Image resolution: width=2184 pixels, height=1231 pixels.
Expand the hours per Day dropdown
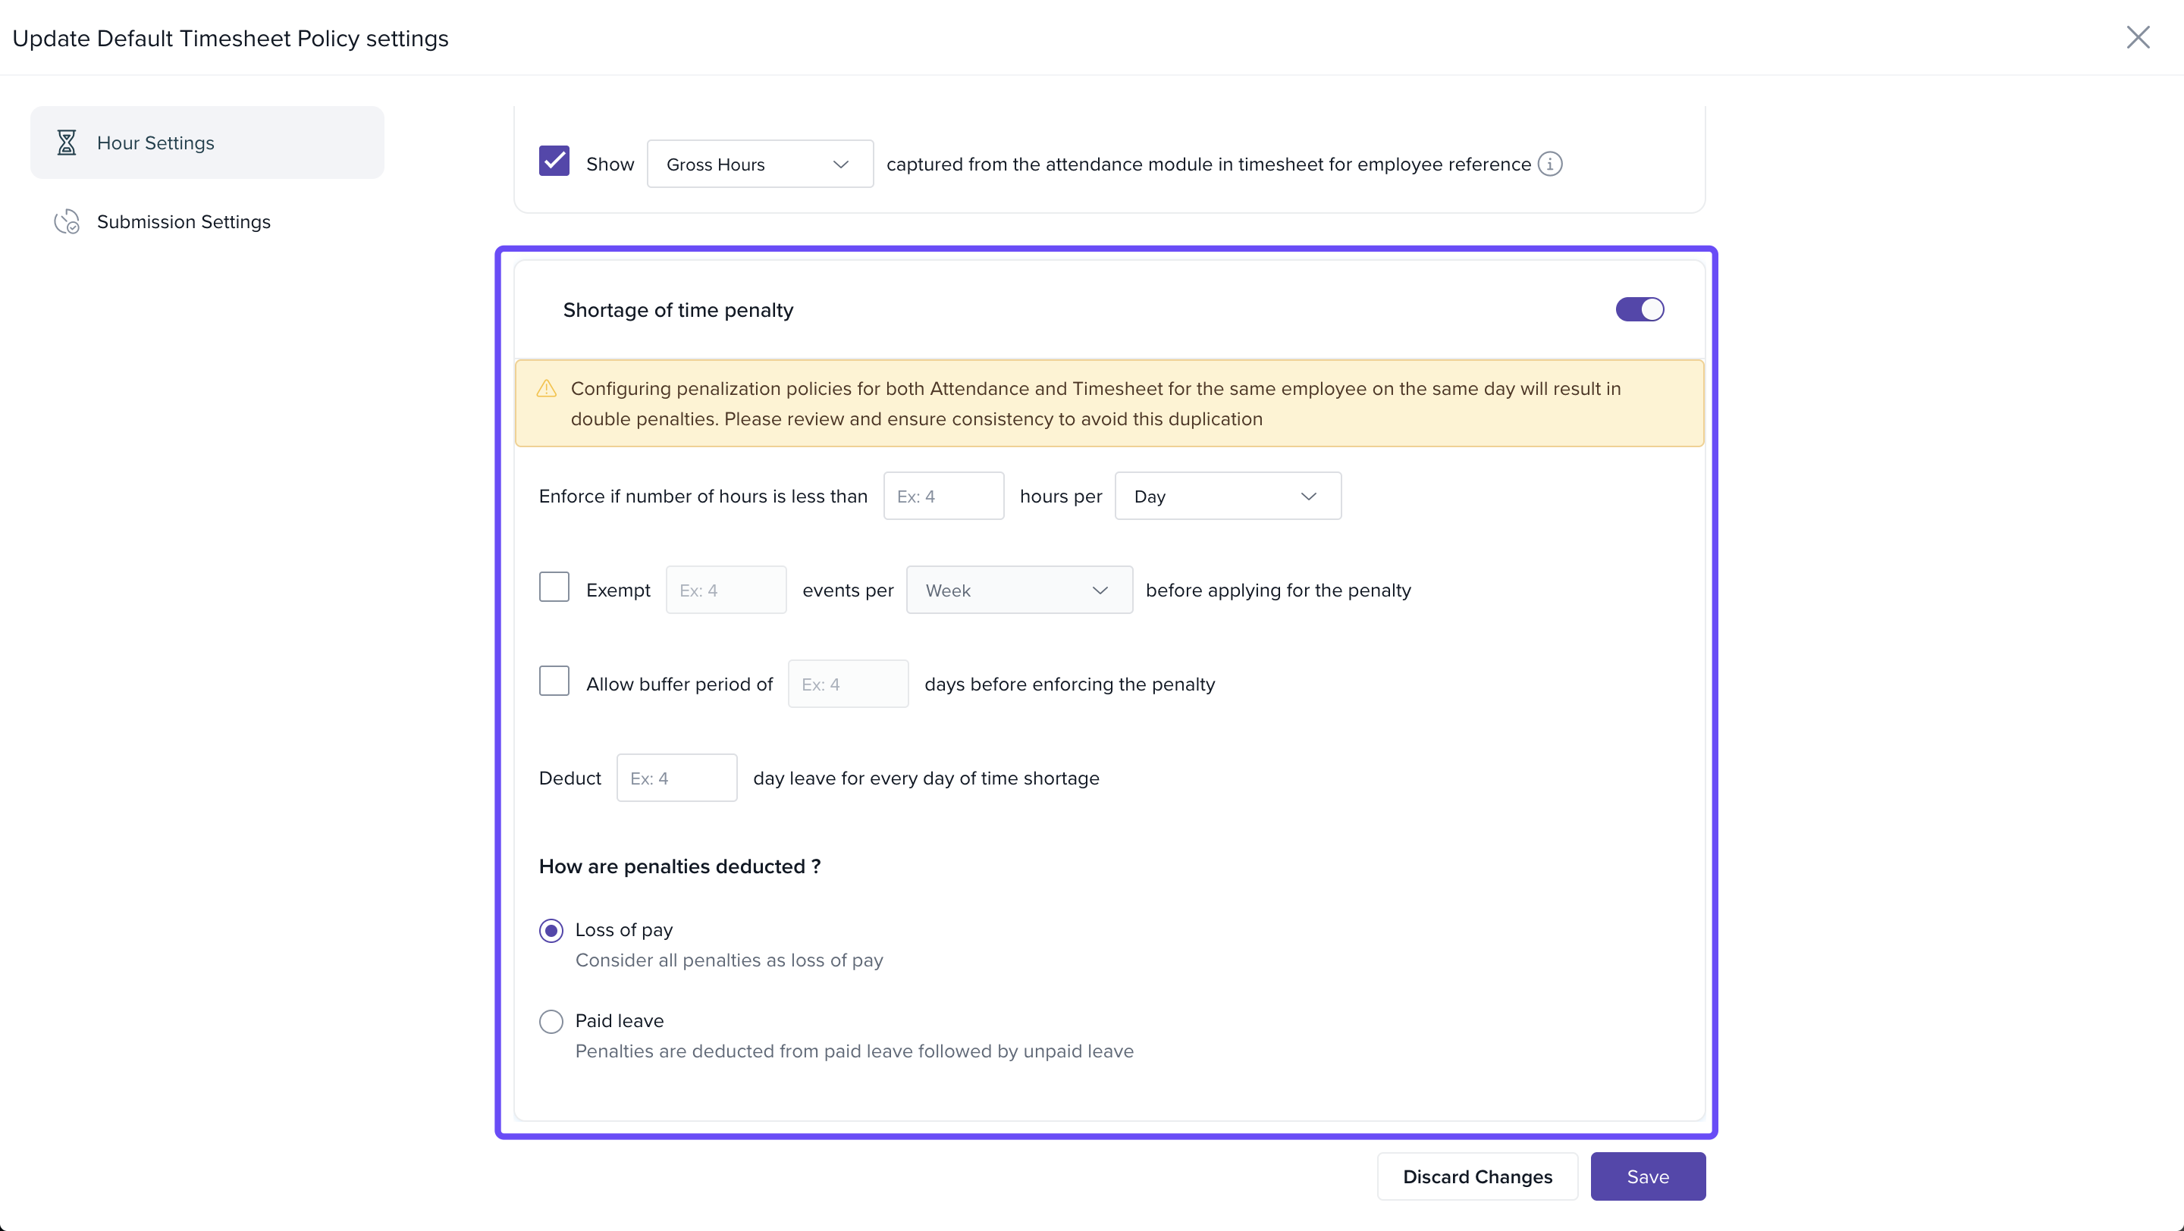[1227, 496]
